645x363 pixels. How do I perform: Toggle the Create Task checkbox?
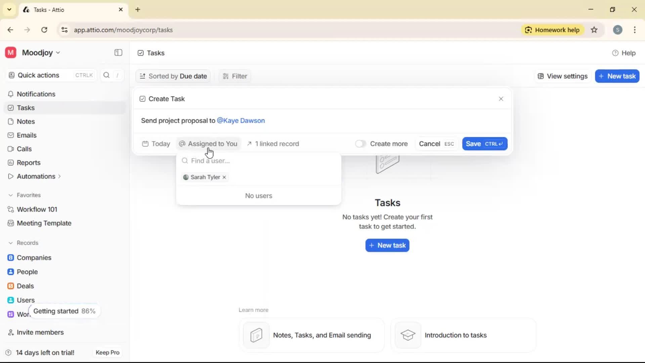tap(142, 99)
